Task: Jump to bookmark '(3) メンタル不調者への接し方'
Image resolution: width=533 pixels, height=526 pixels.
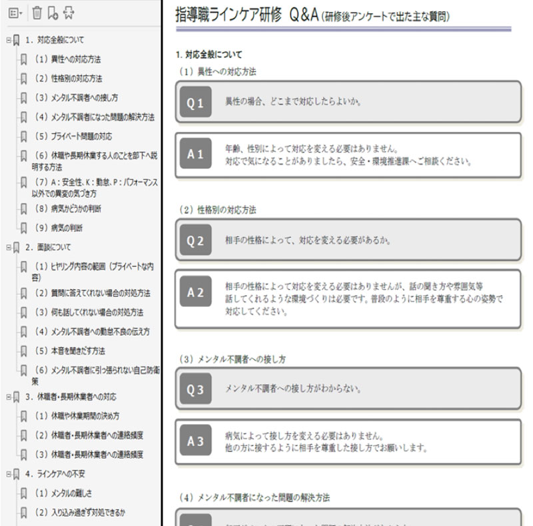Action: point(77,98)
